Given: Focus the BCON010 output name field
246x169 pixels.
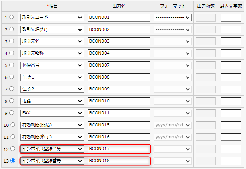Looking at the screenshot, I should 119,101.
